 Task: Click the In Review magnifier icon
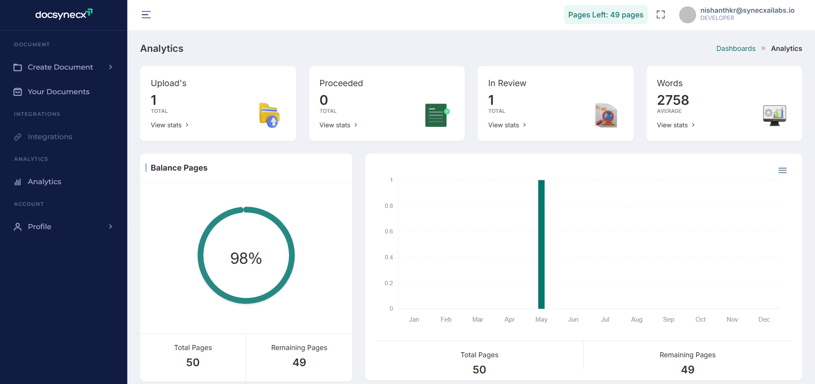[x=606, y=115]
